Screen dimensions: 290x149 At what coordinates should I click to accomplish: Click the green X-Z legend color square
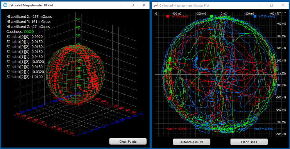211,17
